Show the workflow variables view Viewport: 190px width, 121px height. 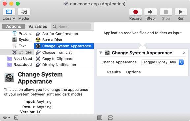[x=110, y=118]
